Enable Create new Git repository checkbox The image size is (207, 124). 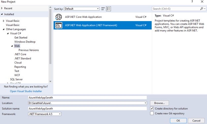(152, 113)
